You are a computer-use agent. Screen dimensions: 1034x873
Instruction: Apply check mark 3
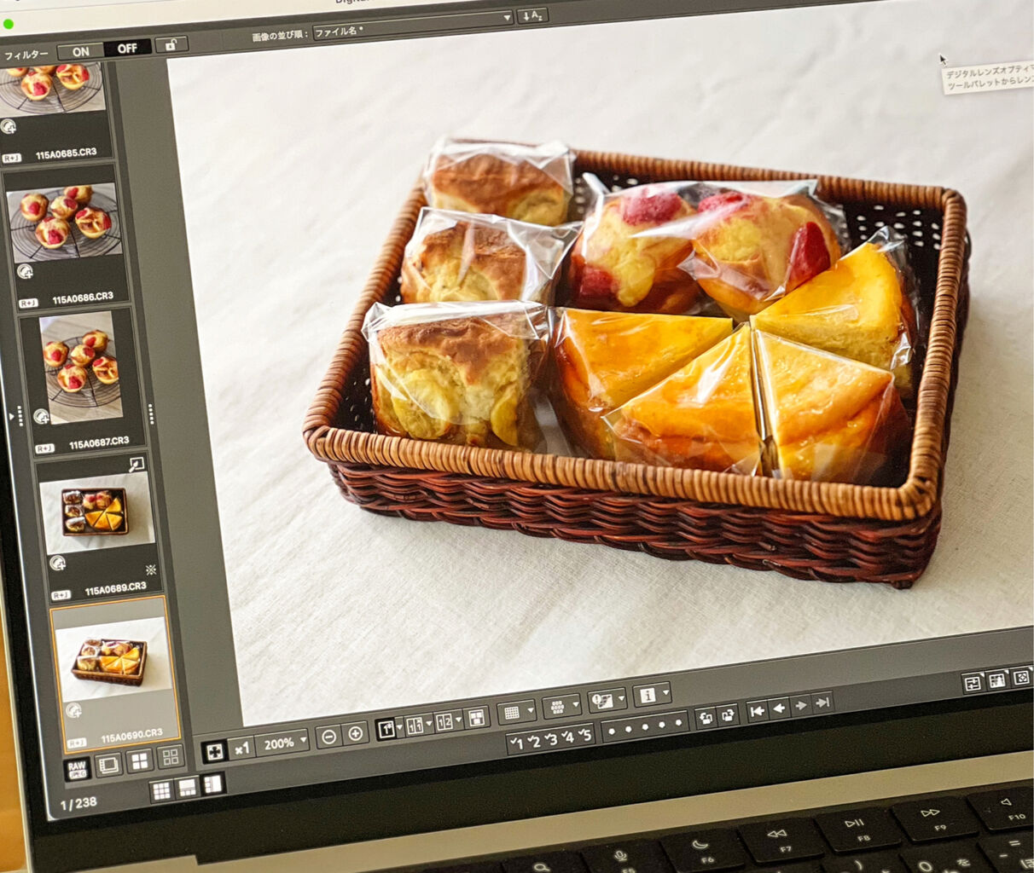(550, 739)
